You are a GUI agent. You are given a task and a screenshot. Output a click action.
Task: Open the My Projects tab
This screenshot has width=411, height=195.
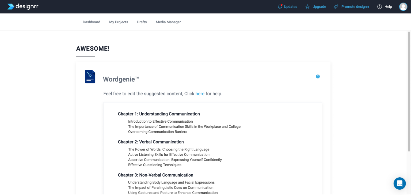point(119,22)
